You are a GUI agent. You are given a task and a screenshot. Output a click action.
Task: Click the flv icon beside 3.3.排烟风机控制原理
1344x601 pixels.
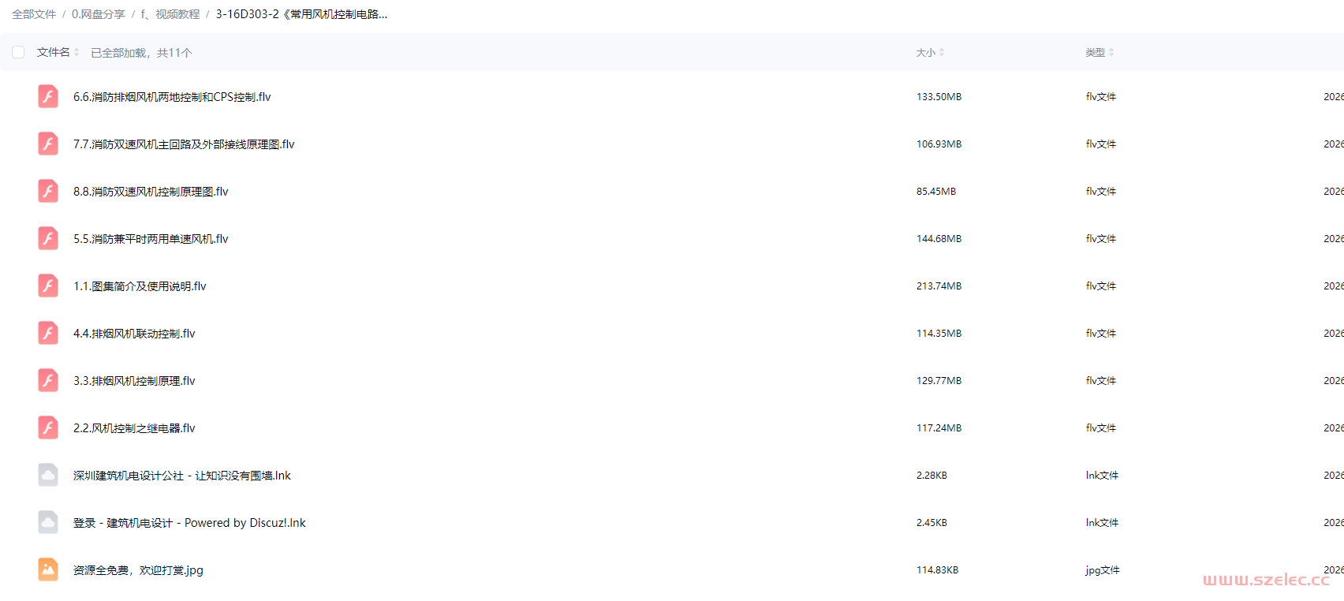tap(48, 380)
